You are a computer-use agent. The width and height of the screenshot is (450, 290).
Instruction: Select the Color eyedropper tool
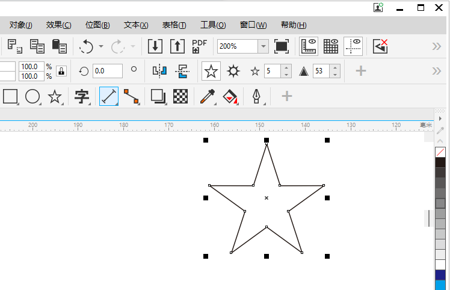(208, 96)
